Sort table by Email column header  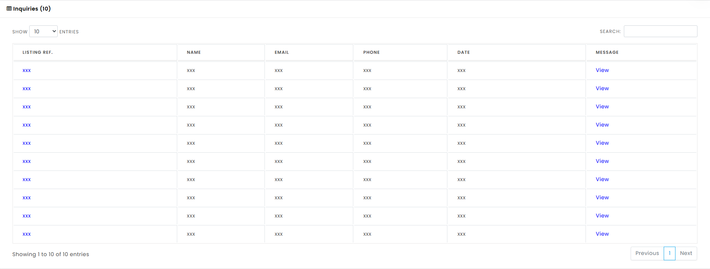309,52
